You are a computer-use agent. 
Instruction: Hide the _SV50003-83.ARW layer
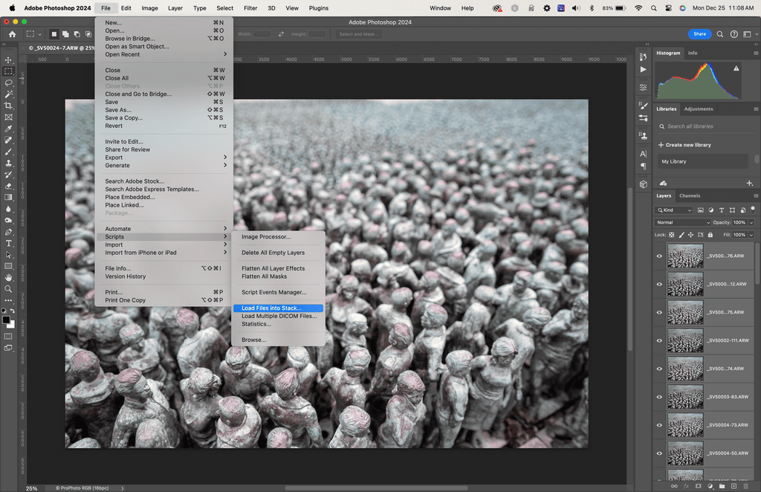659,397
